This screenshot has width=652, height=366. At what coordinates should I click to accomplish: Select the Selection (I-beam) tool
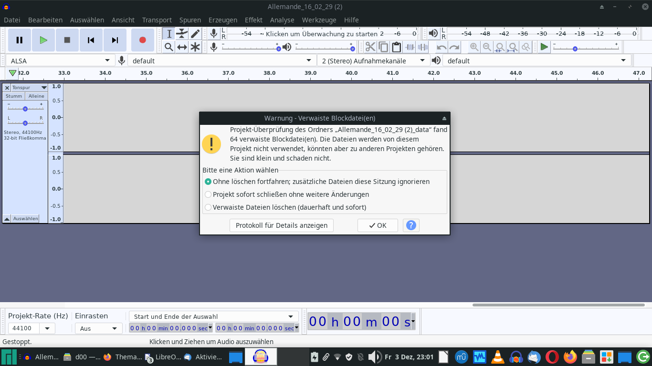[169, 33]
